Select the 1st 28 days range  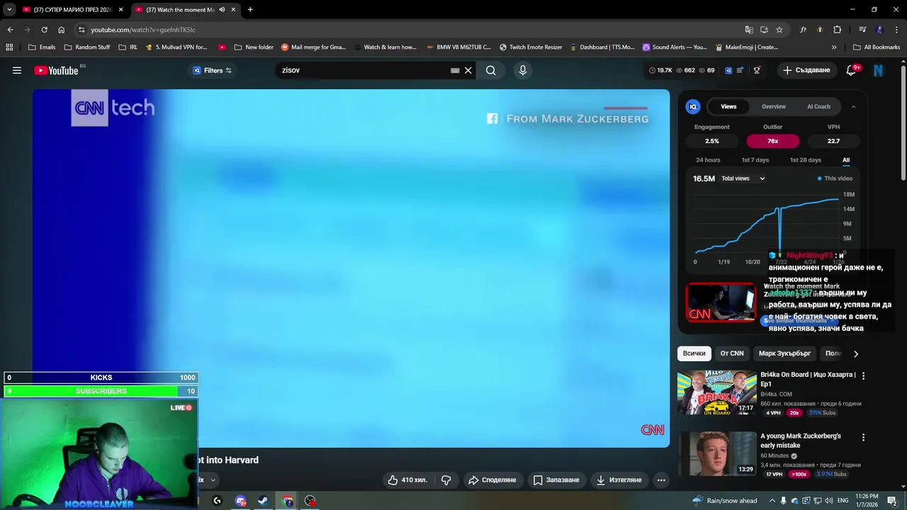(x=806, y=160)
